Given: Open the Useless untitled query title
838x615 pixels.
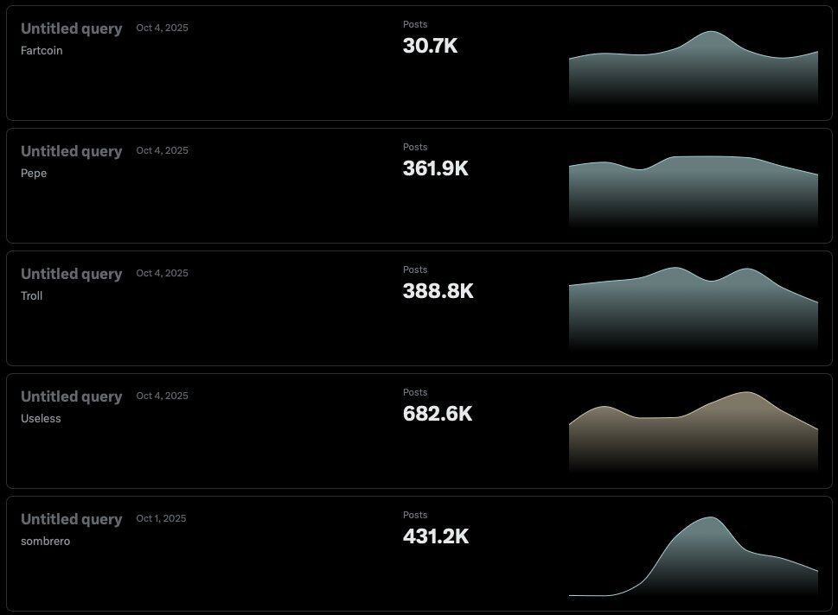Looking at the screenshot, I should (x=71, y=396).
